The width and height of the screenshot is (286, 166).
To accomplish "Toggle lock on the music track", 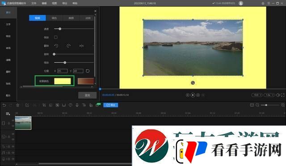I will pos(9,153).
